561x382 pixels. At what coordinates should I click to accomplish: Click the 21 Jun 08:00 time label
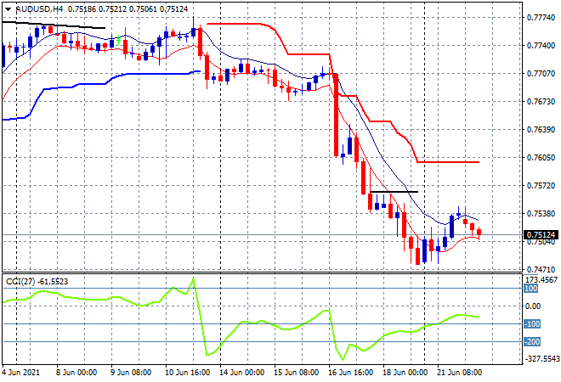[459, 373]
